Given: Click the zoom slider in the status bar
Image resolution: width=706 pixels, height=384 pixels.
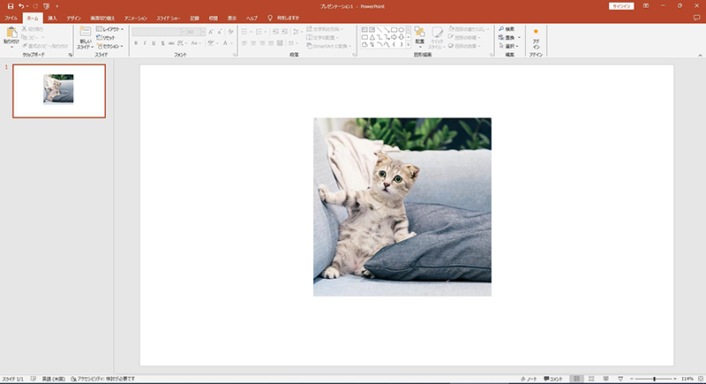Looking at the screenshot, I should 654,378.
